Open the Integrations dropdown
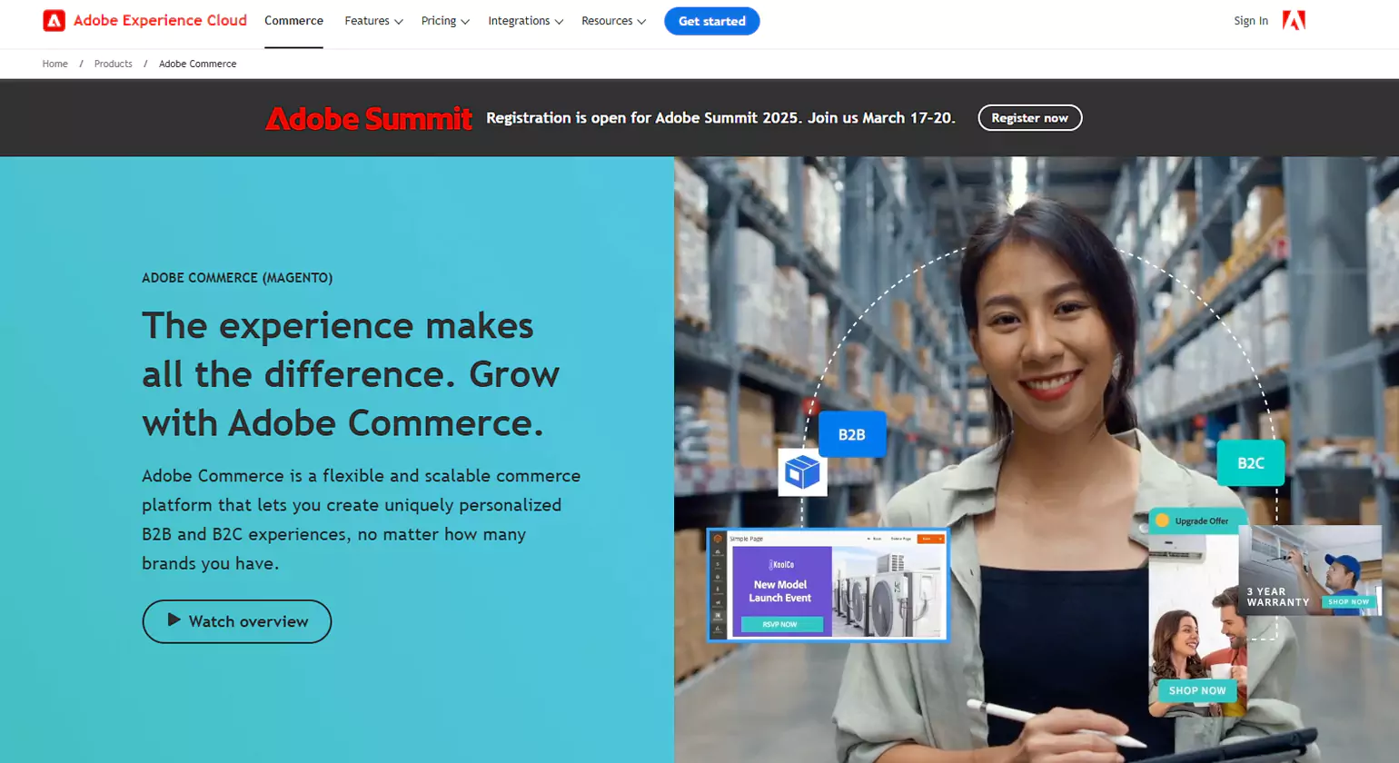The image size is (1399, 763). [524, 20]
